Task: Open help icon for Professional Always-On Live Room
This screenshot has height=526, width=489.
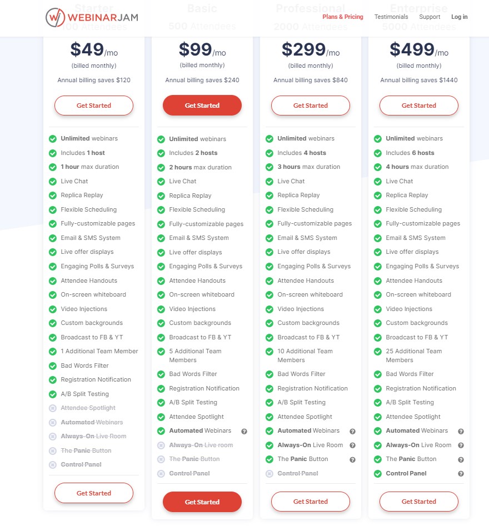Action: coord(352,445)
